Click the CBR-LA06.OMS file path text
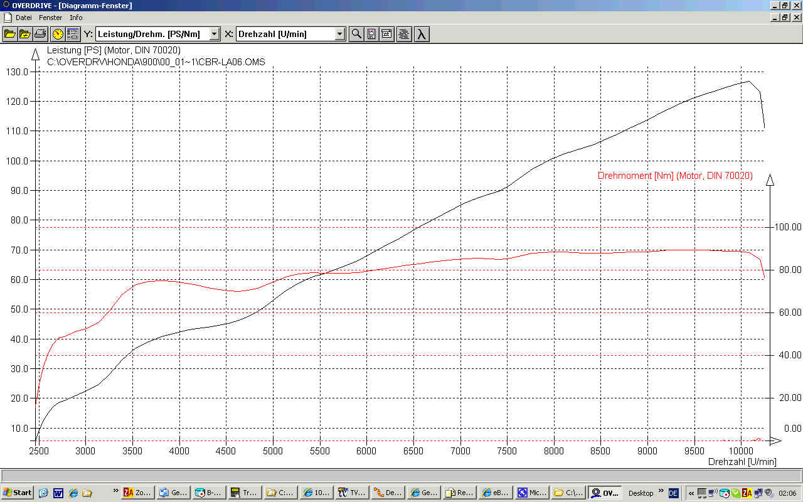This screenshot has height=502, width=803. click(x=156, y=61)
